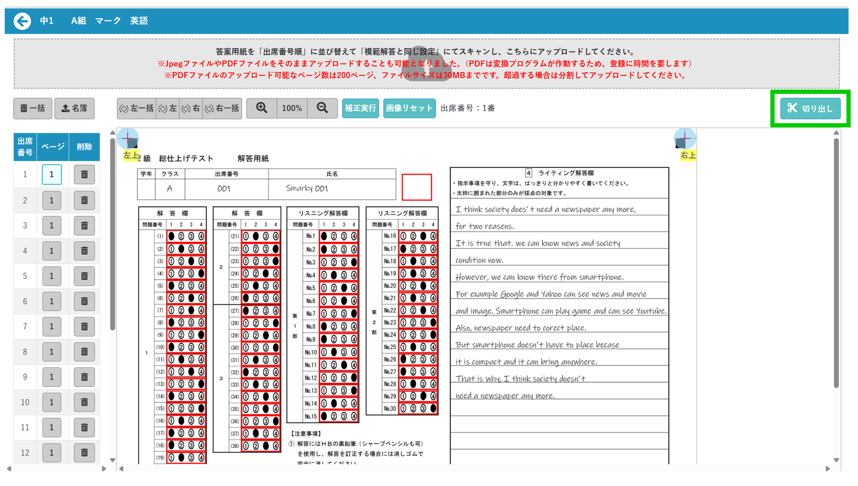858x486 pixels.
Task: Click the vertical scrollbar of image preview
Action: (836, 262)
